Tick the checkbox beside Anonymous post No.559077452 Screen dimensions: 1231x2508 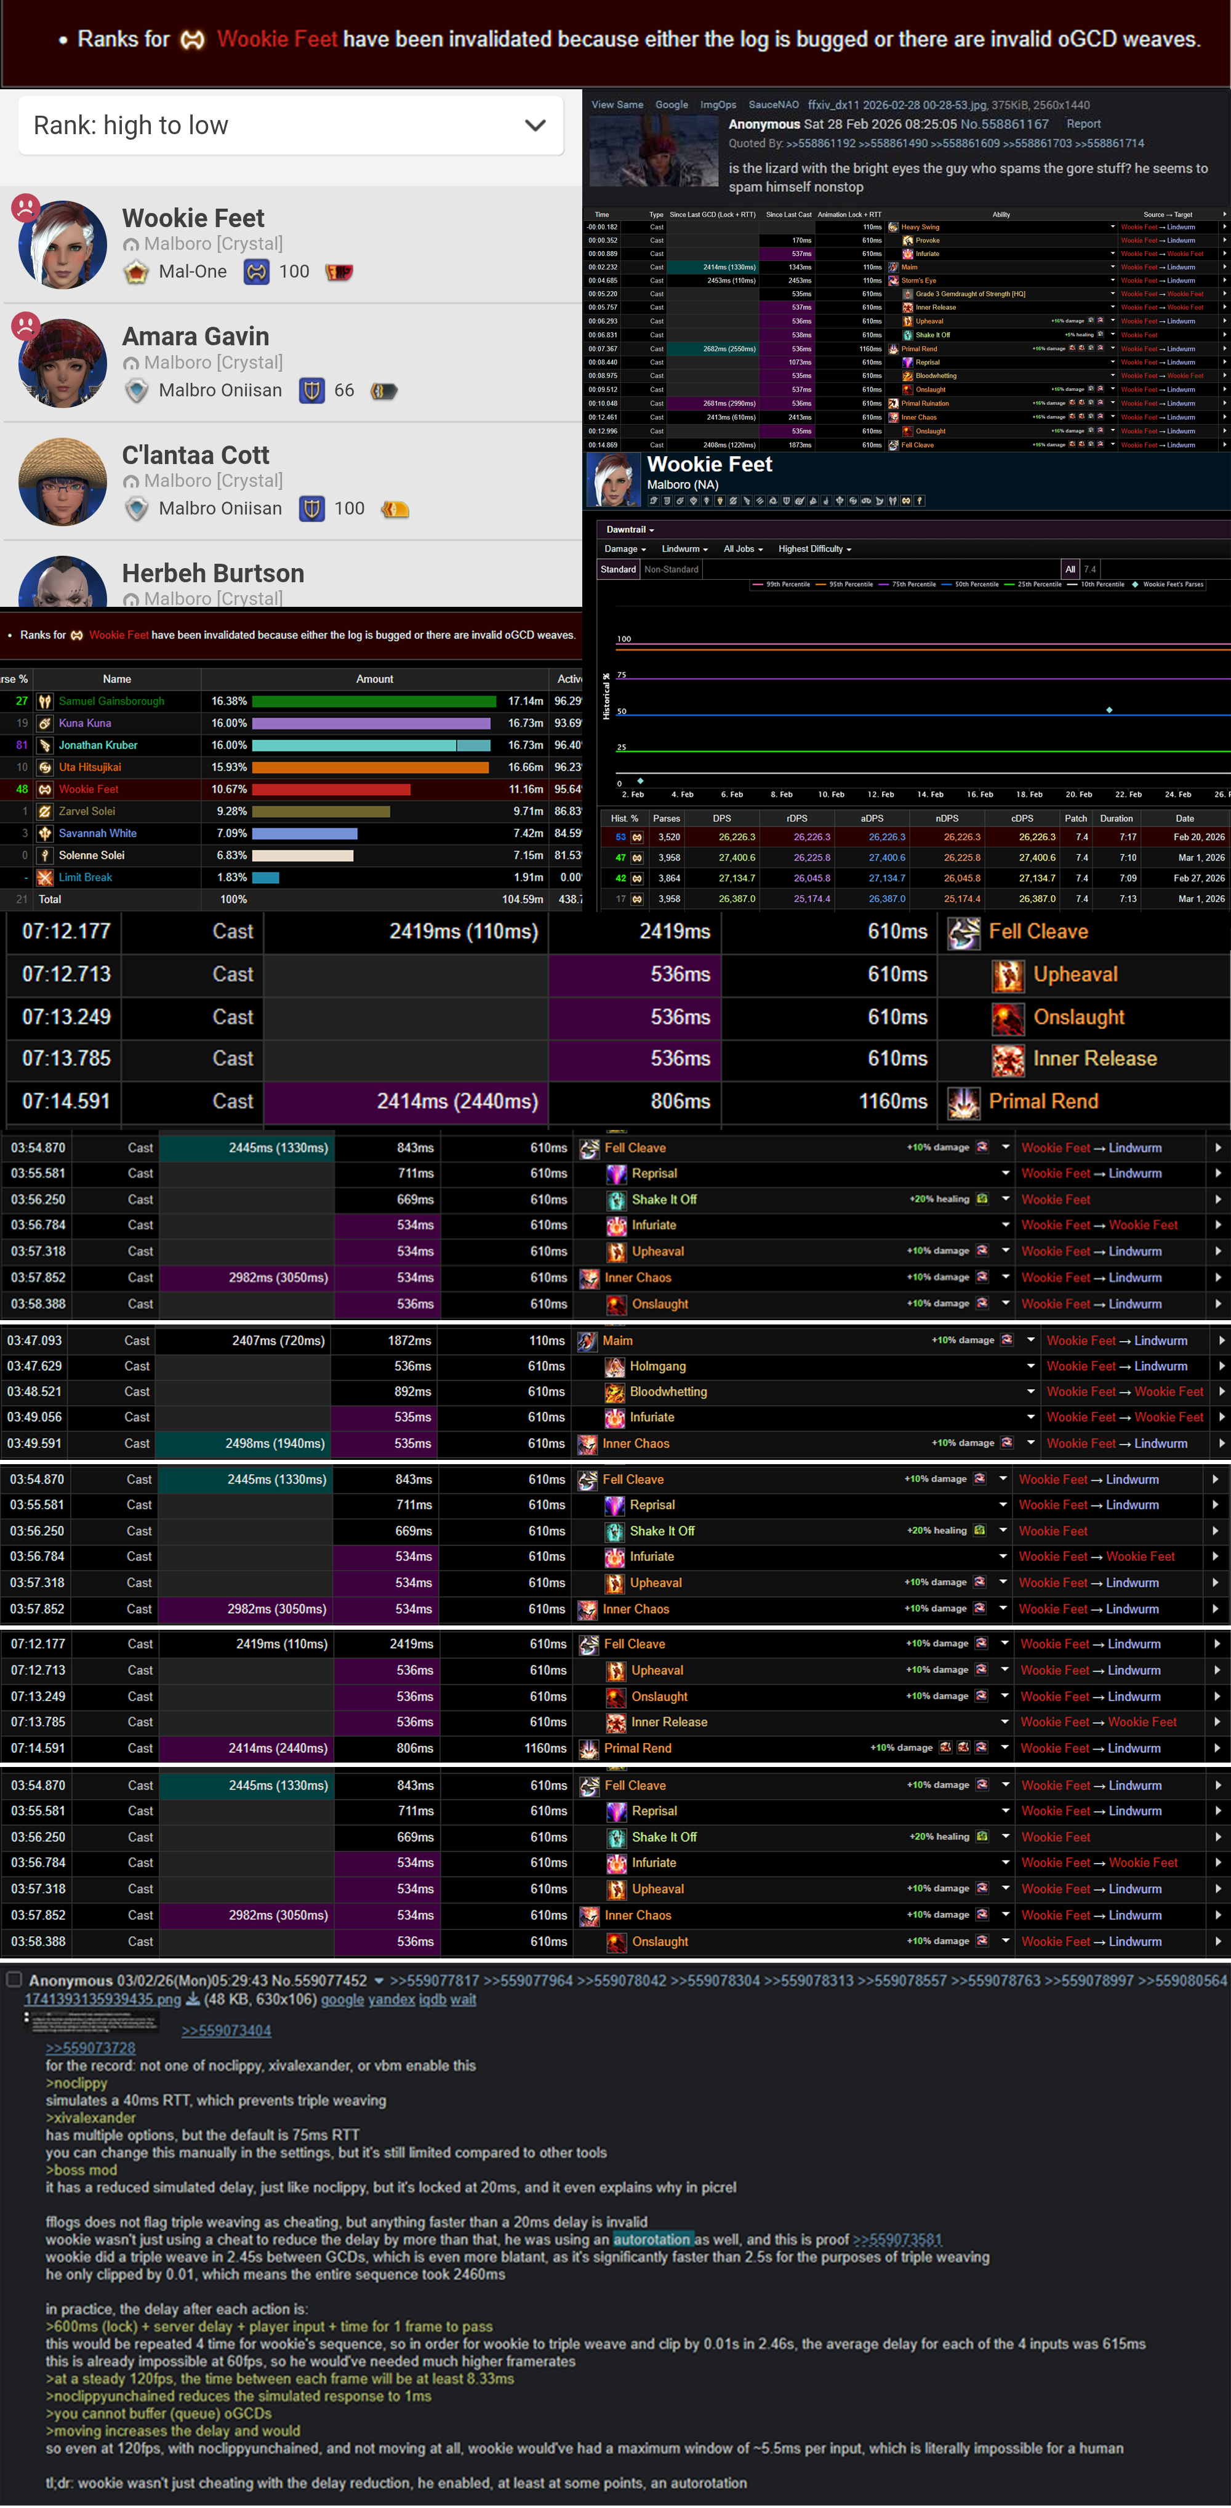click(14, 1979)
